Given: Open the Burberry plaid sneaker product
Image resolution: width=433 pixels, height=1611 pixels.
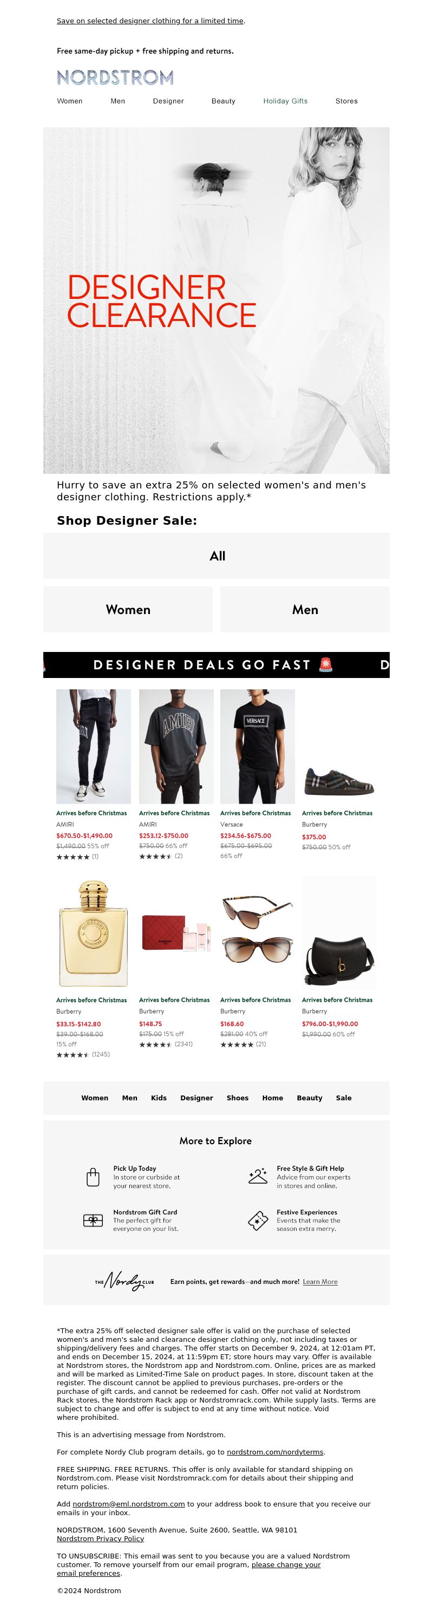Looking at the screenshot, I should (x=339, y=780).
